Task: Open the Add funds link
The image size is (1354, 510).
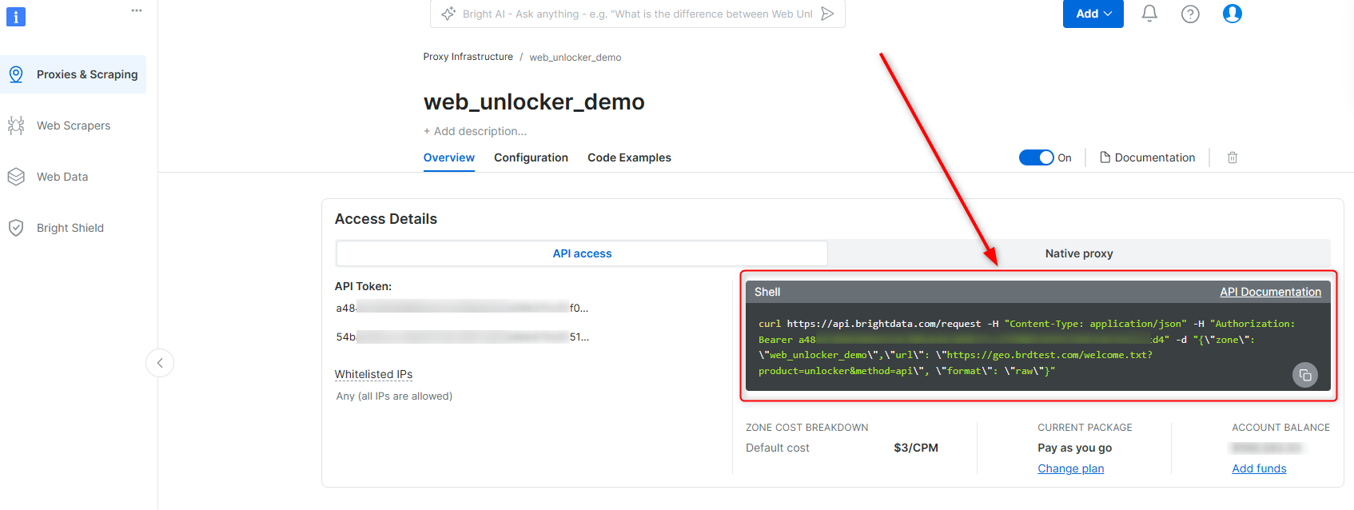Action: pyautogui.click(x=1259, y=468)
